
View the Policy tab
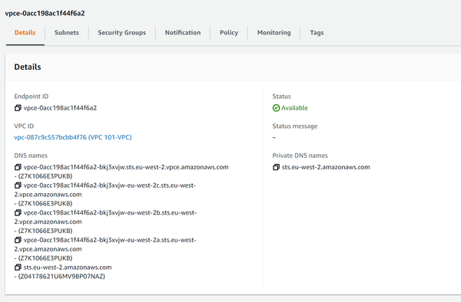click(x=229, y=32)
